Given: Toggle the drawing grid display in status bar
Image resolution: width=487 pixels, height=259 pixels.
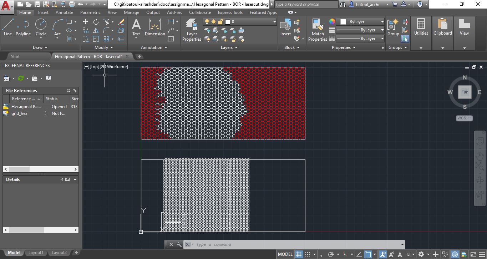Looking at the screenshot, I should (299, 254).
